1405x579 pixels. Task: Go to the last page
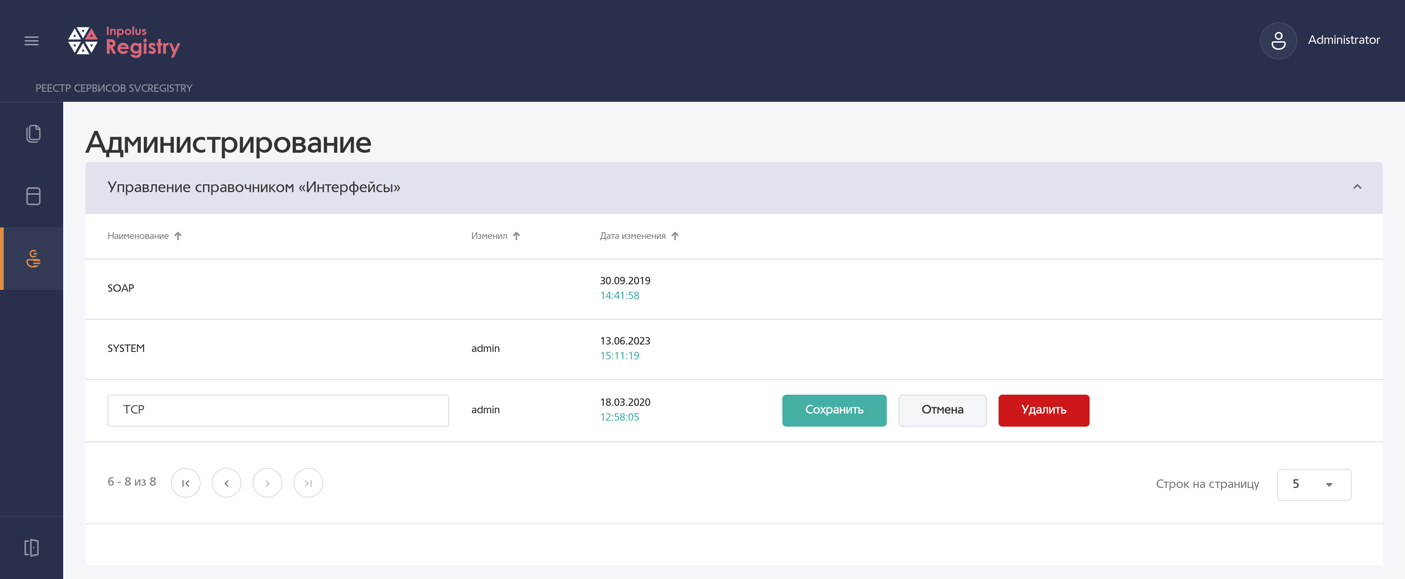(308, 483)
